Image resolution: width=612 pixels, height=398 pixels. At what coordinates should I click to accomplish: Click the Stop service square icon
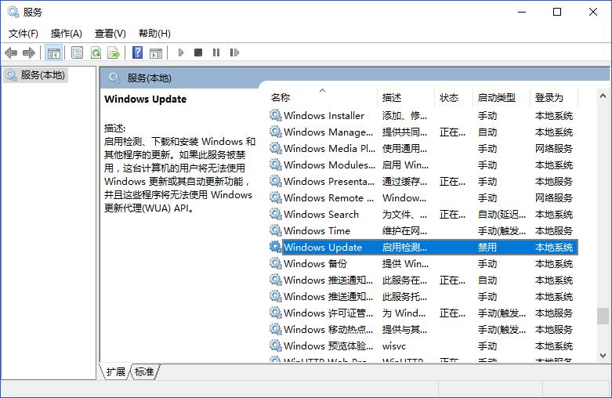198,52
